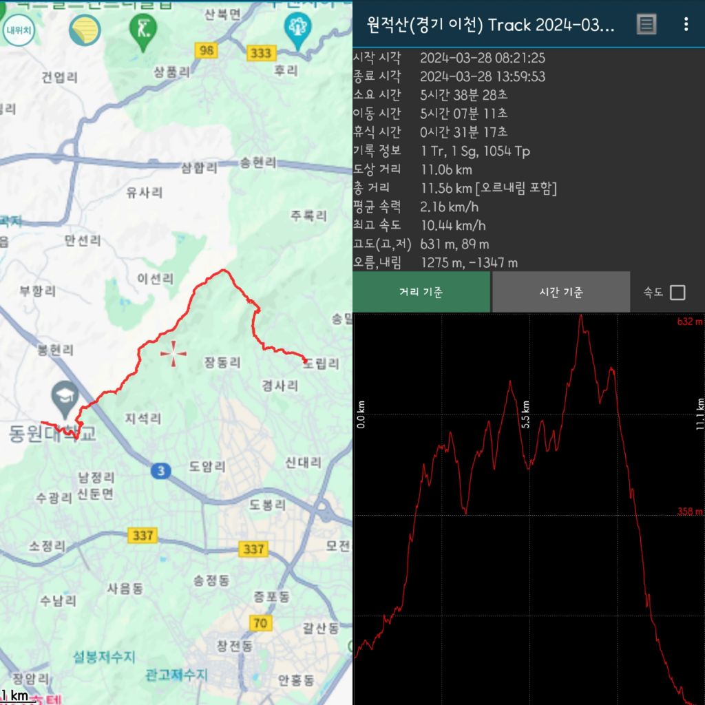Tap the 337 shield near 소정리
705x705 pixels.
(143, 535)
